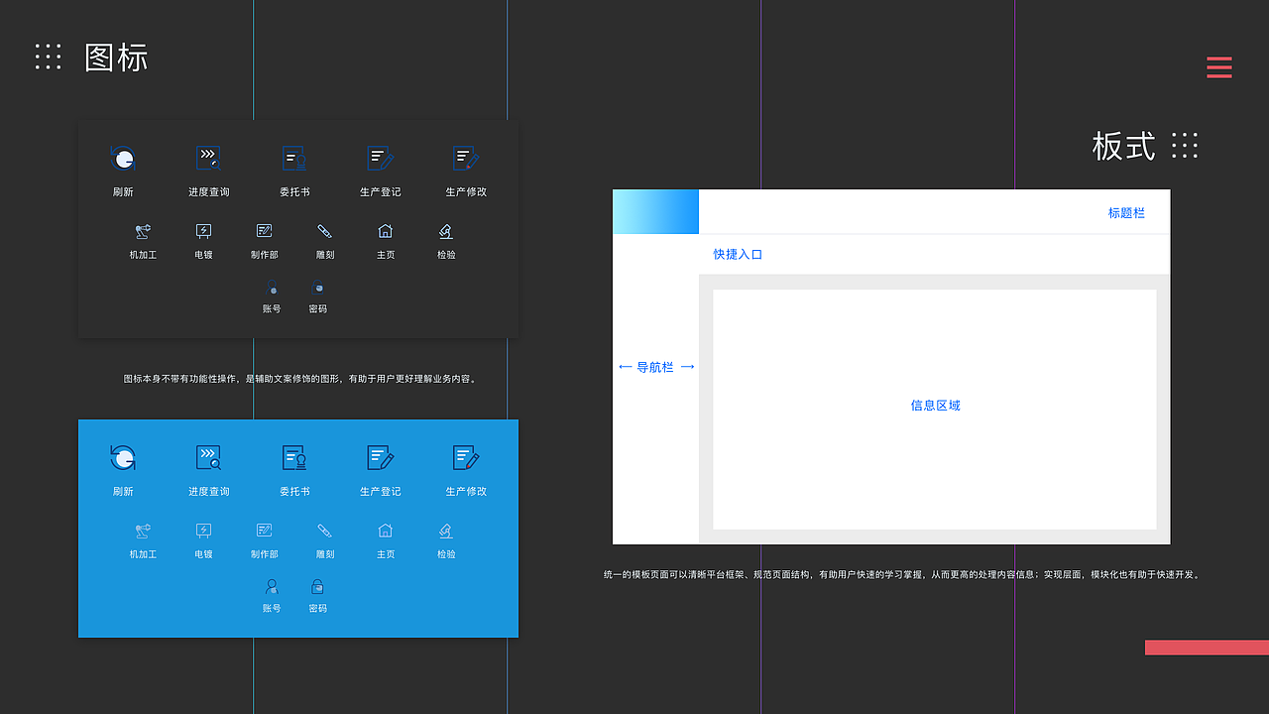This screenshot has width=1269, height=714.
Task: Click the dot grid icon beside 图标 heading
Action: pyautogui.click(x=48, y=57)
